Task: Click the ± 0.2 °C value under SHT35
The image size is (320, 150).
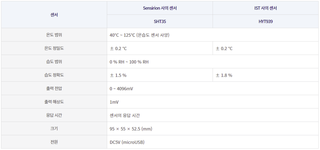Action: pos(118,49)
